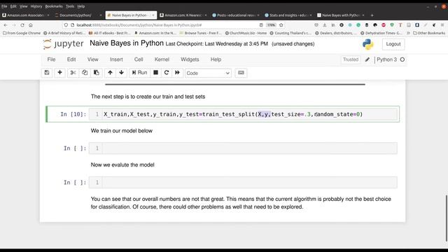Open the Jupyter Edit menu

point(71,59)
